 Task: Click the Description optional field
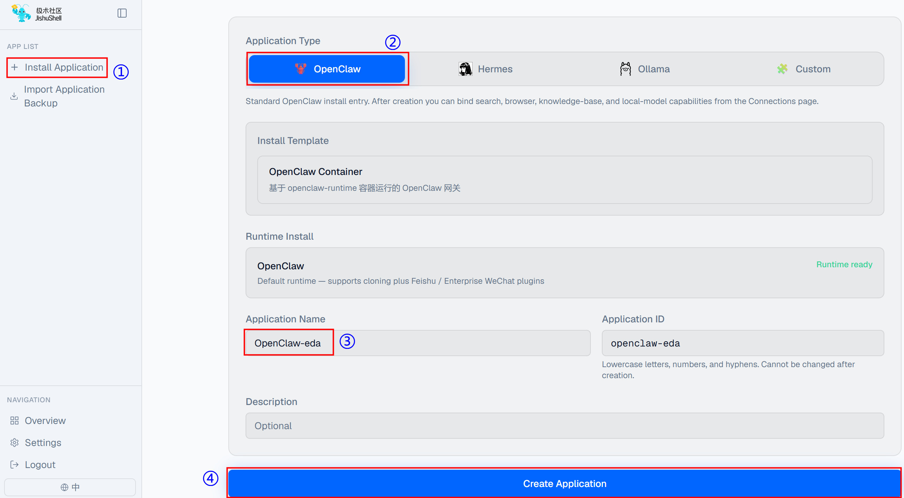[x=565, y=426]
